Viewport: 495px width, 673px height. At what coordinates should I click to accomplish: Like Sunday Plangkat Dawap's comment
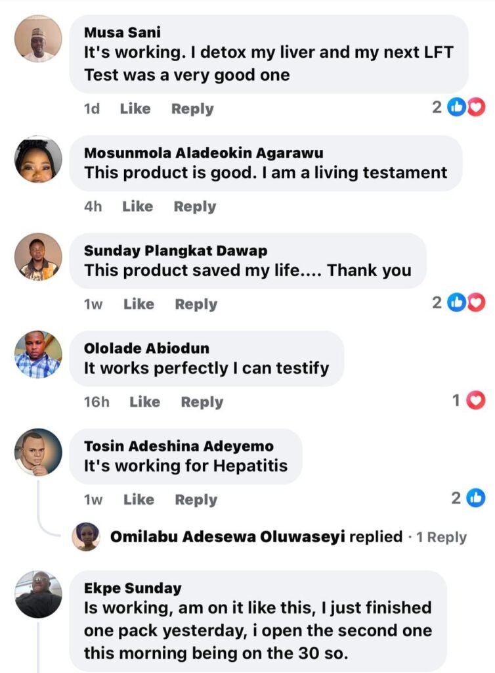(x=139, y=304)
